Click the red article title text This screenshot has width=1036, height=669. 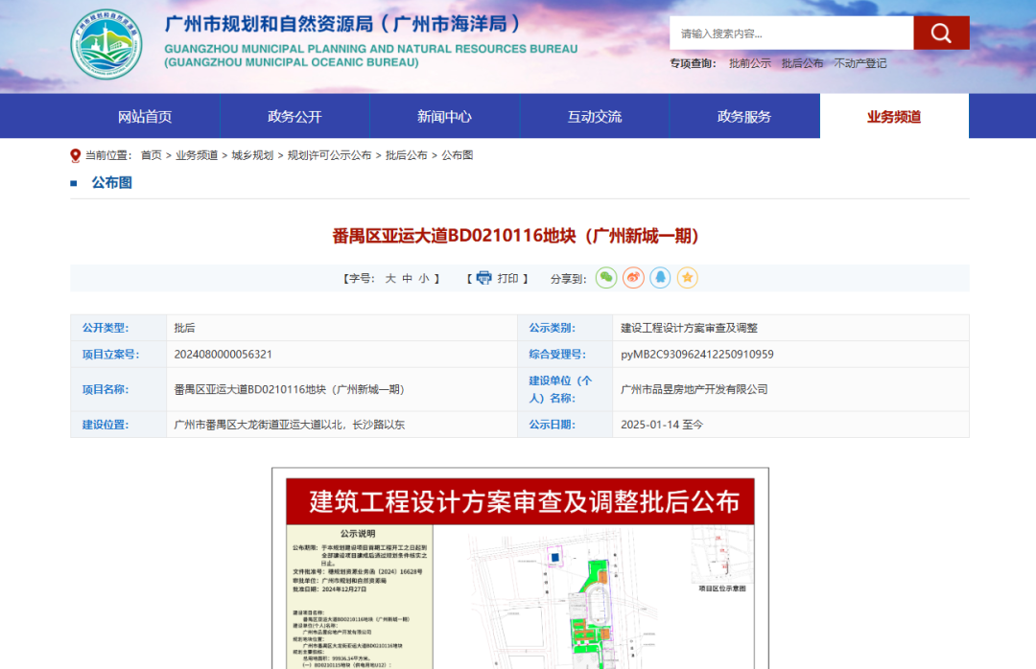(516, 236)
